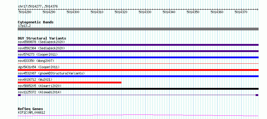Select the blue bar for nsv574273

click(x=138, y=57)
